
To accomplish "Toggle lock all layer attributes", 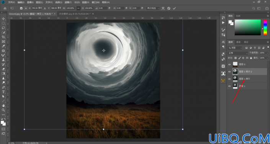I will pyautogui.click(x=251, y=58).
